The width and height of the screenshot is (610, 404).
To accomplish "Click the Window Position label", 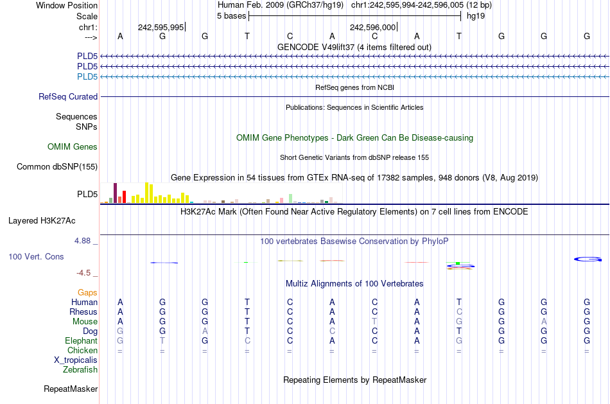I will point(67,5).
